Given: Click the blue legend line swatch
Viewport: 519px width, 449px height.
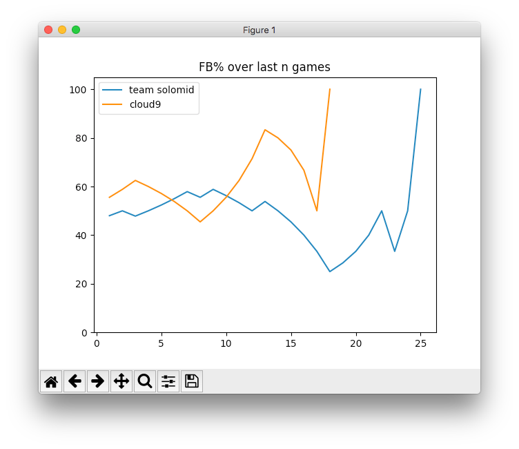Looking at the screenshot, I should (112, 90).
